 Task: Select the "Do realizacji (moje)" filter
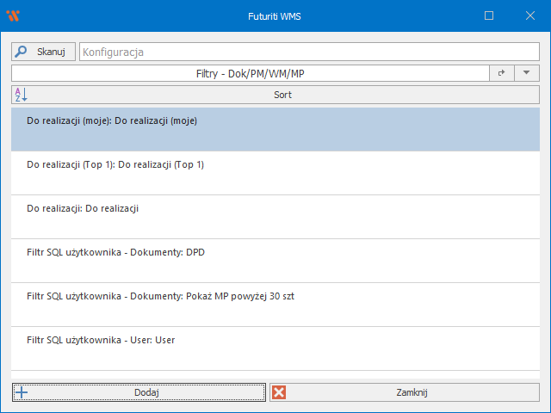coord(275,129)
